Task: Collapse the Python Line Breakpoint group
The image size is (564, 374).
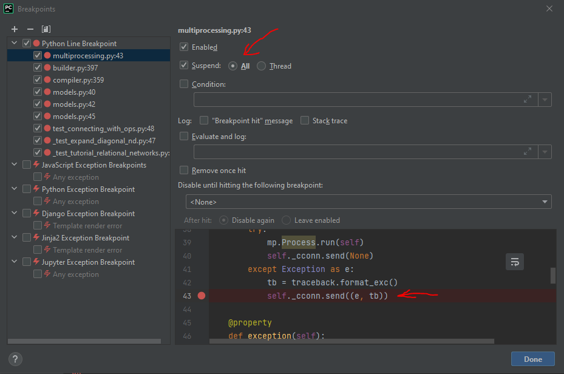Action: [x=15, y=43]
